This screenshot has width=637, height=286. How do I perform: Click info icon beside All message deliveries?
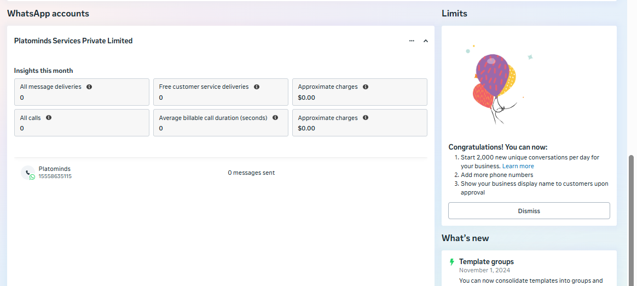pyautogui.click(x=89, y=87)
